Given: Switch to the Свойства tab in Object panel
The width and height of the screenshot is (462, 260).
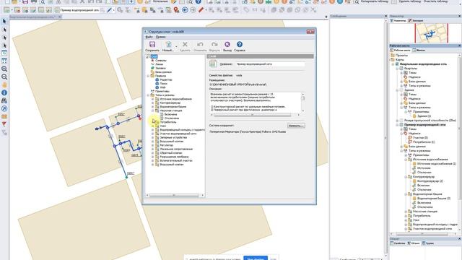Looking at the screenshot, I should 398,243.
